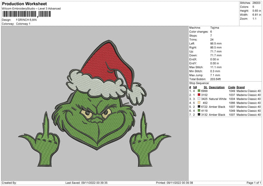Click the Total Bobbin value '203.64ft'
This screenshot has width=263, height=186.
(215, 79)
